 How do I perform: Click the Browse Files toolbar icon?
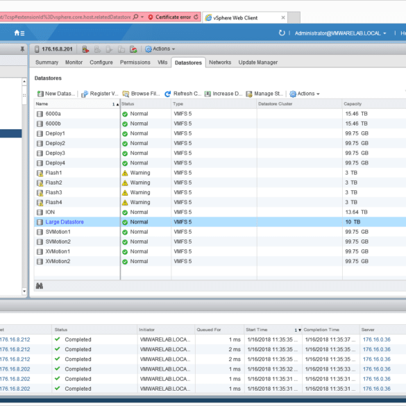coord(126,94)
